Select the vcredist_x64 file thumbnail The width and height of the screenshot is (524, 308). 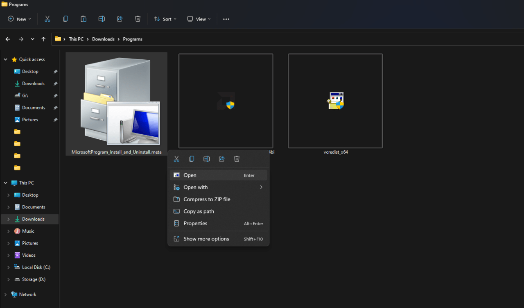click(335, 101)
